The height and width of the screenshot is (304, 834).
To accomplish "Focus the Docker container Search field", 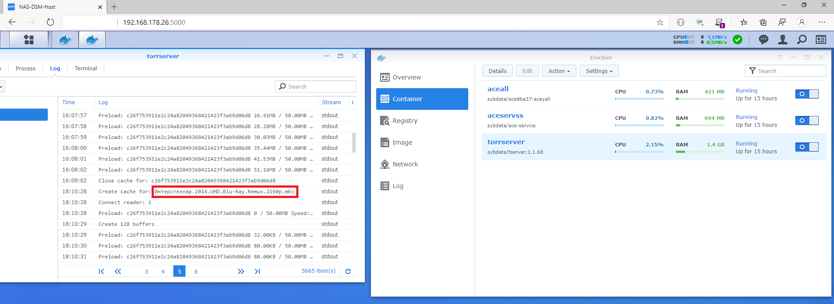I will pyautogui.click(x=785, y=71).
